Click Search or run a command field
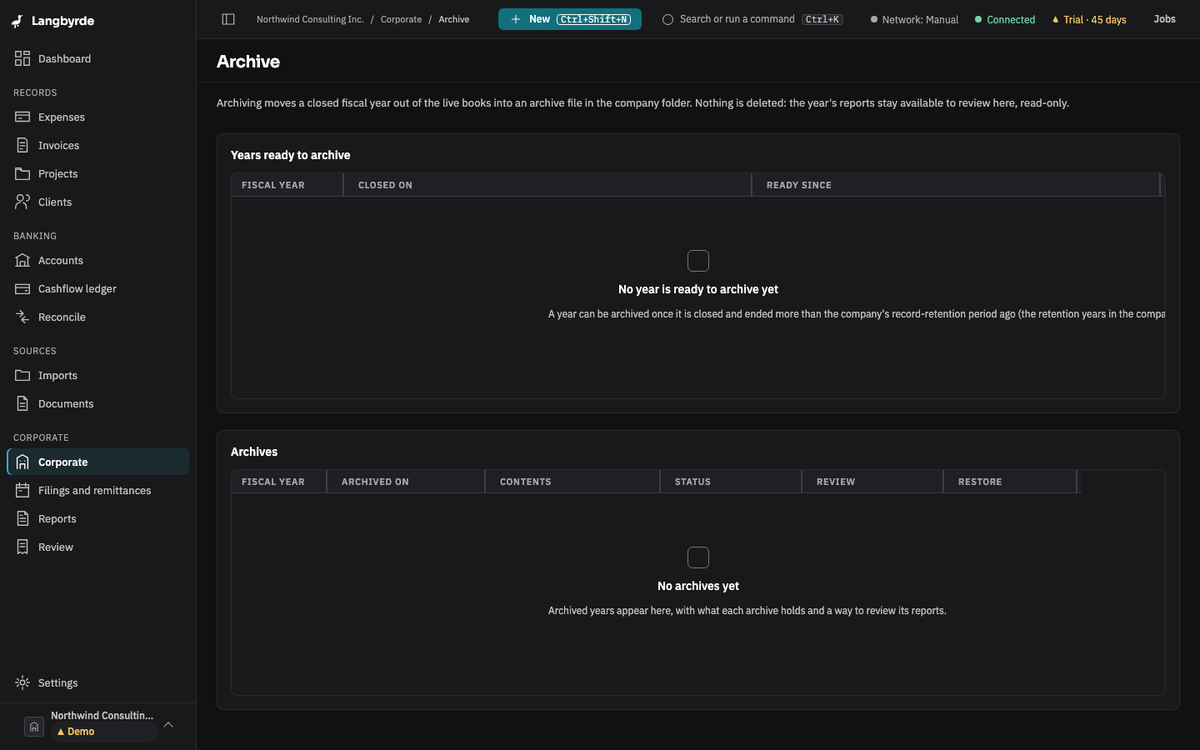 pos(752,19)
